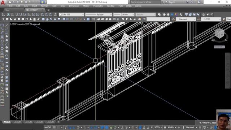Add a new drawing tab with plus button
Image resolution: width=231 pixels, height=130 pixels.
pyautogui.click(x=48, y=10)
